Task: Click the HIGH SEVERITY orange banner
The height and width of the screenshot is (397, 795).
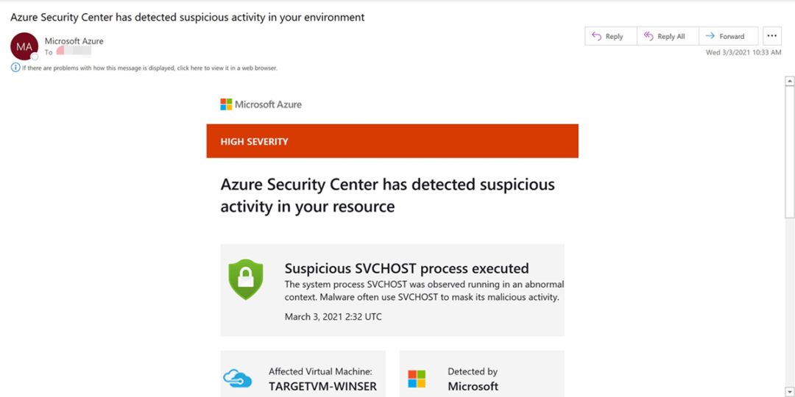Action: [x=392, y=141]
